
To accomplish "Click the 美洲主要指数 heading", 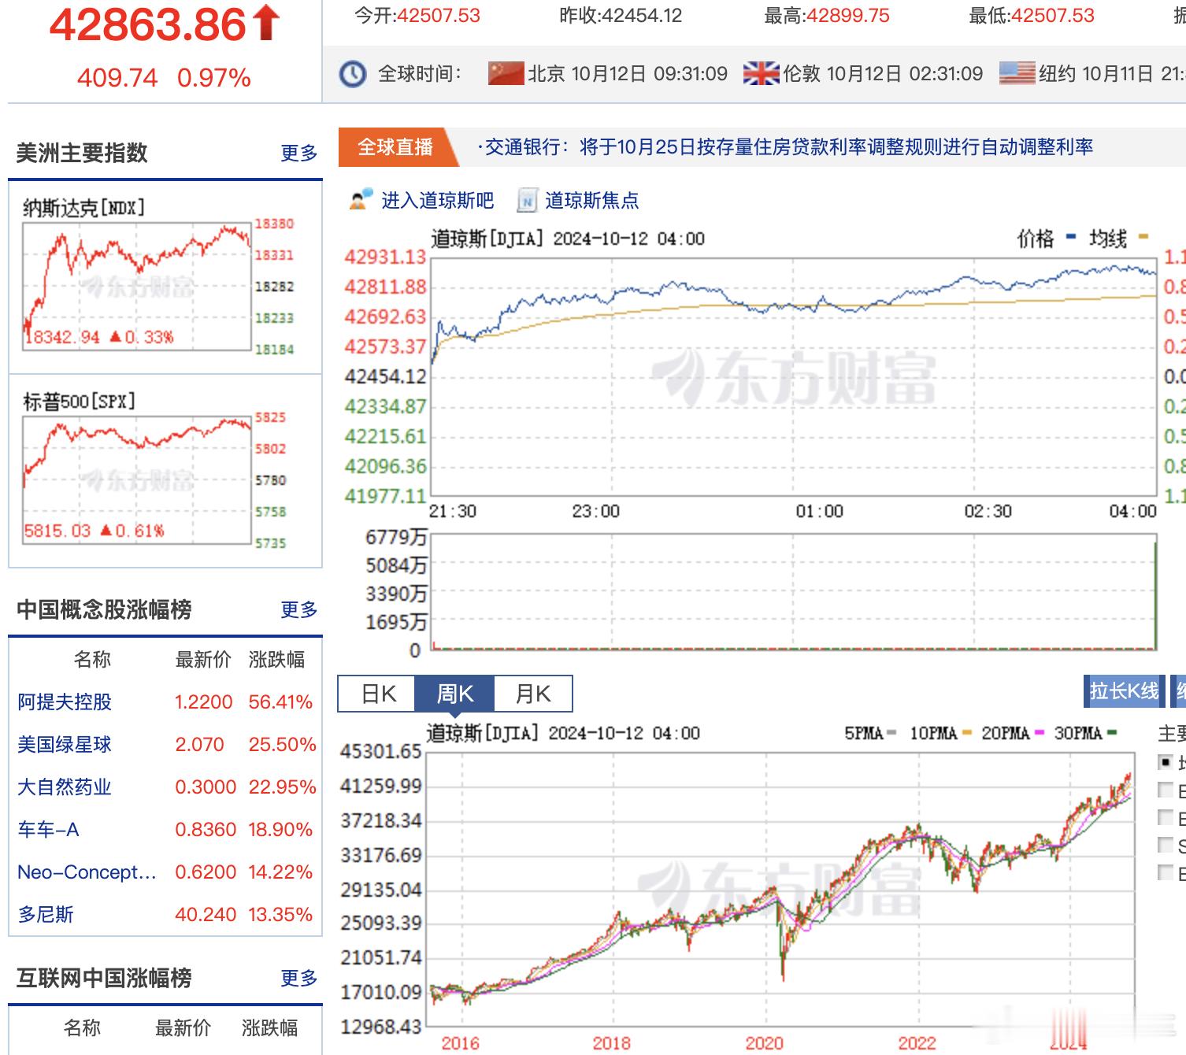I will 82,153.
